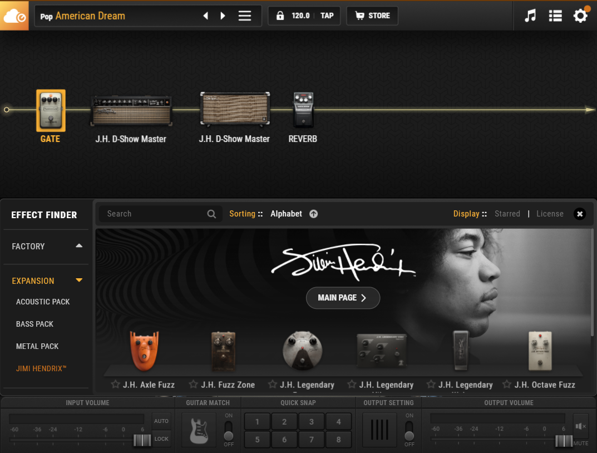Click the search magnifier icon
The height and width of the screenshot is (453, 597).
coord(211,214)
